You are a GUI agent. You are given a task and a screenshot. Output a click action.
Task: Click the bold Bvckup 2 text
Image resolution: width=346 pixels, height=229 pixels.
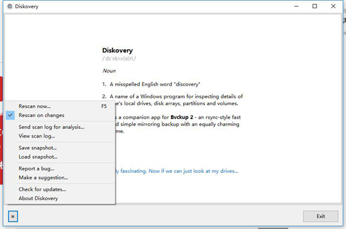pos(182,117)
